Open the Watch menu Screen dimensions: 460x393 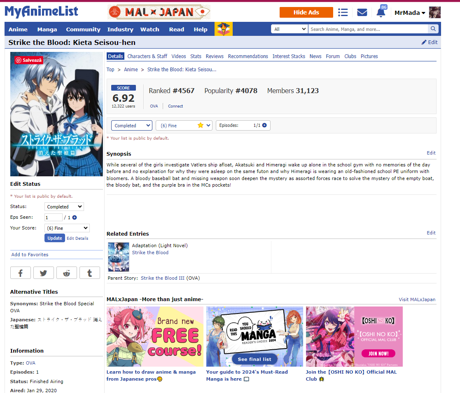pos(149,29)
